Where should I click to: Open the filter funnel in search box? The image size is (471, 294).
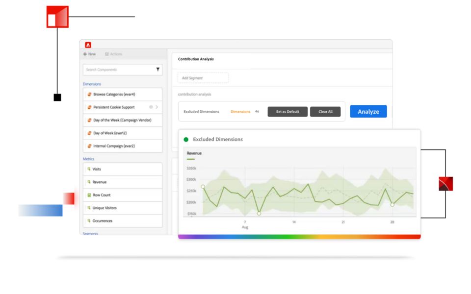click(x=157, y=69)
